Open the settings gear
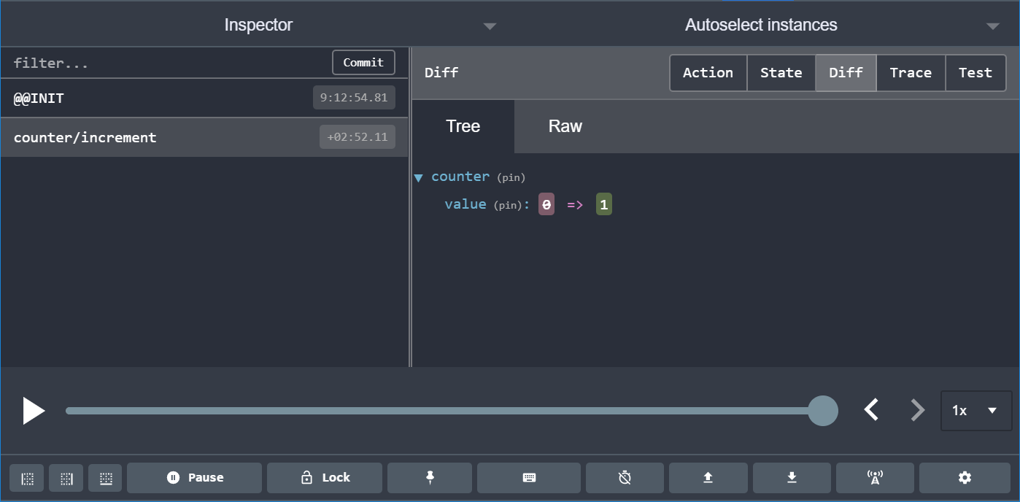This screenshot has width=1020, height=502. pyautogui.click(x=965, y=478)
